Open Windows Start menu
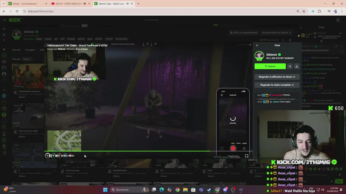346x194 pixels. pyautogui.click(x=105, y=190)
